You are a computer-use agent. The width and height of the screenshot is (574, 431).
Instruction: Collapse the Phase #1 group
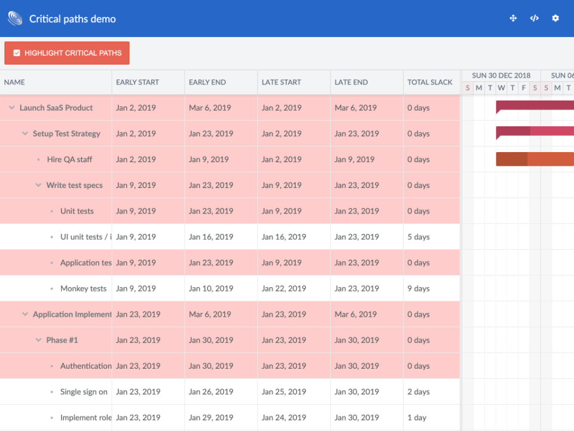click(x=38, y=340)
